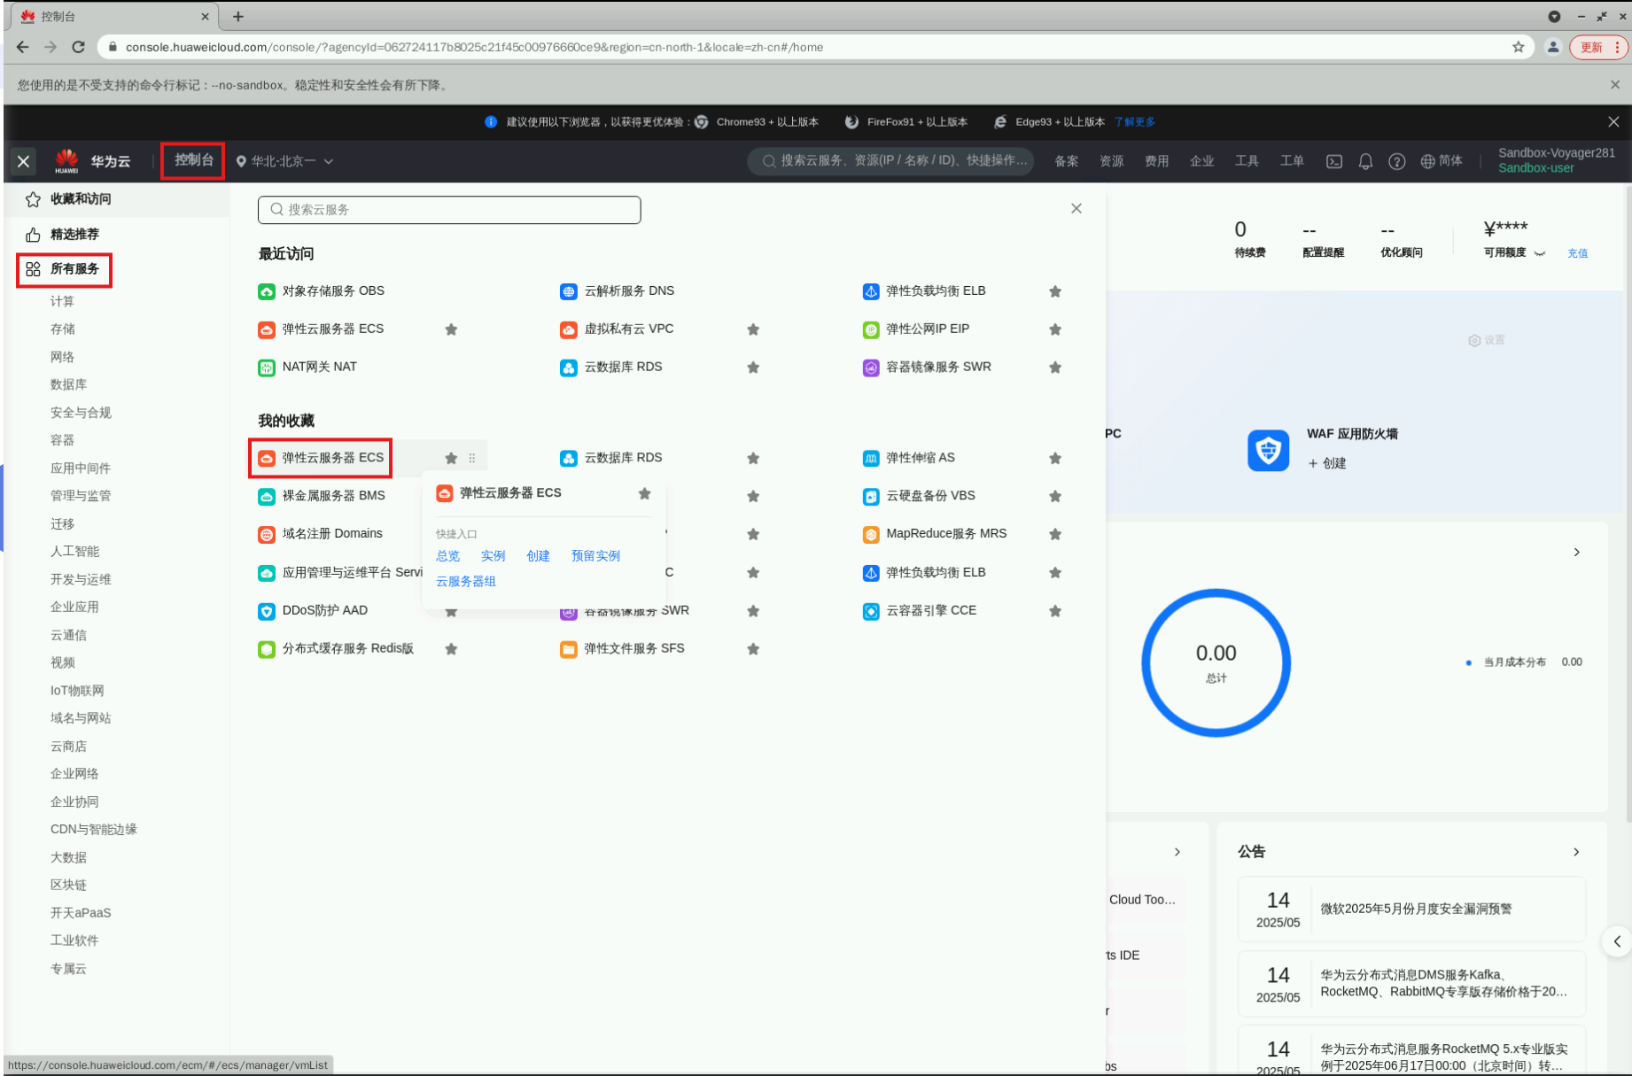1632x1076 pixels.
Task: Click the WAF application firewall shield icon
Action: tap(1268, 450)
